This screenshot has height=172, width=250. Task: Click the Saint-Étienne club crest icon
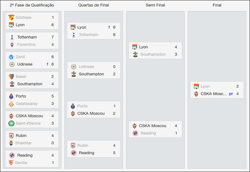[12, 123]
